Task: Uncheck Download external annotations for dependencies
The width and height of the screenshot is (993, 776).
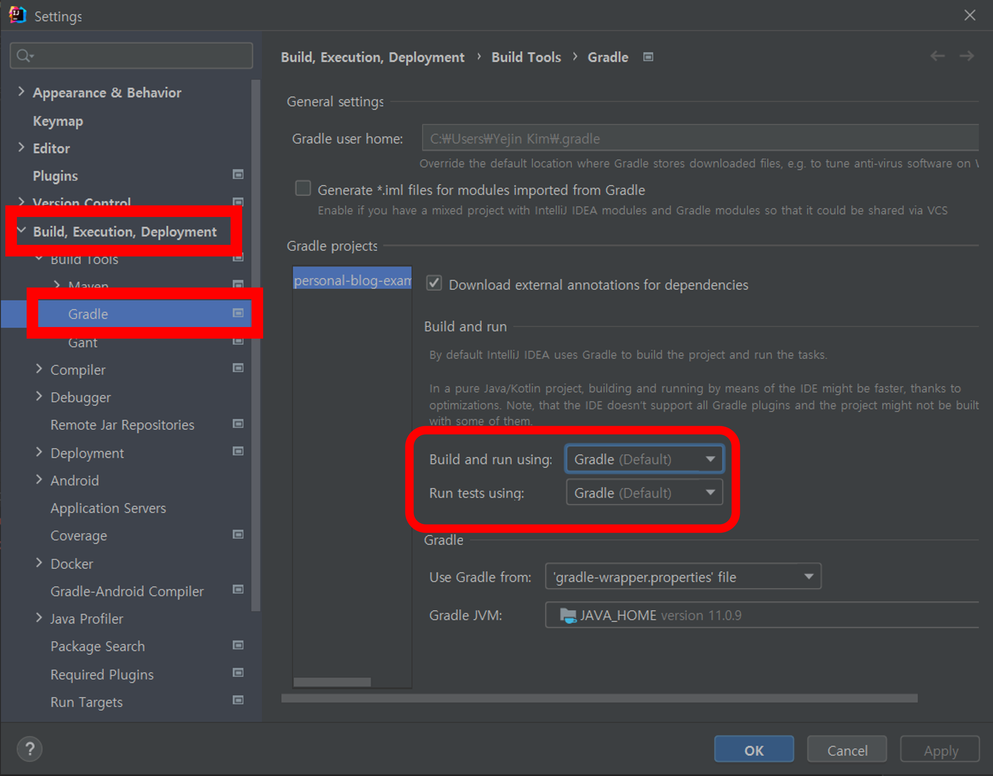Action: (x=434, y=283)
